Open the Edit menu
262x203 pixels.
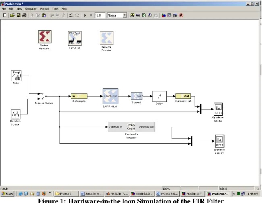click(x=11, y=9)
